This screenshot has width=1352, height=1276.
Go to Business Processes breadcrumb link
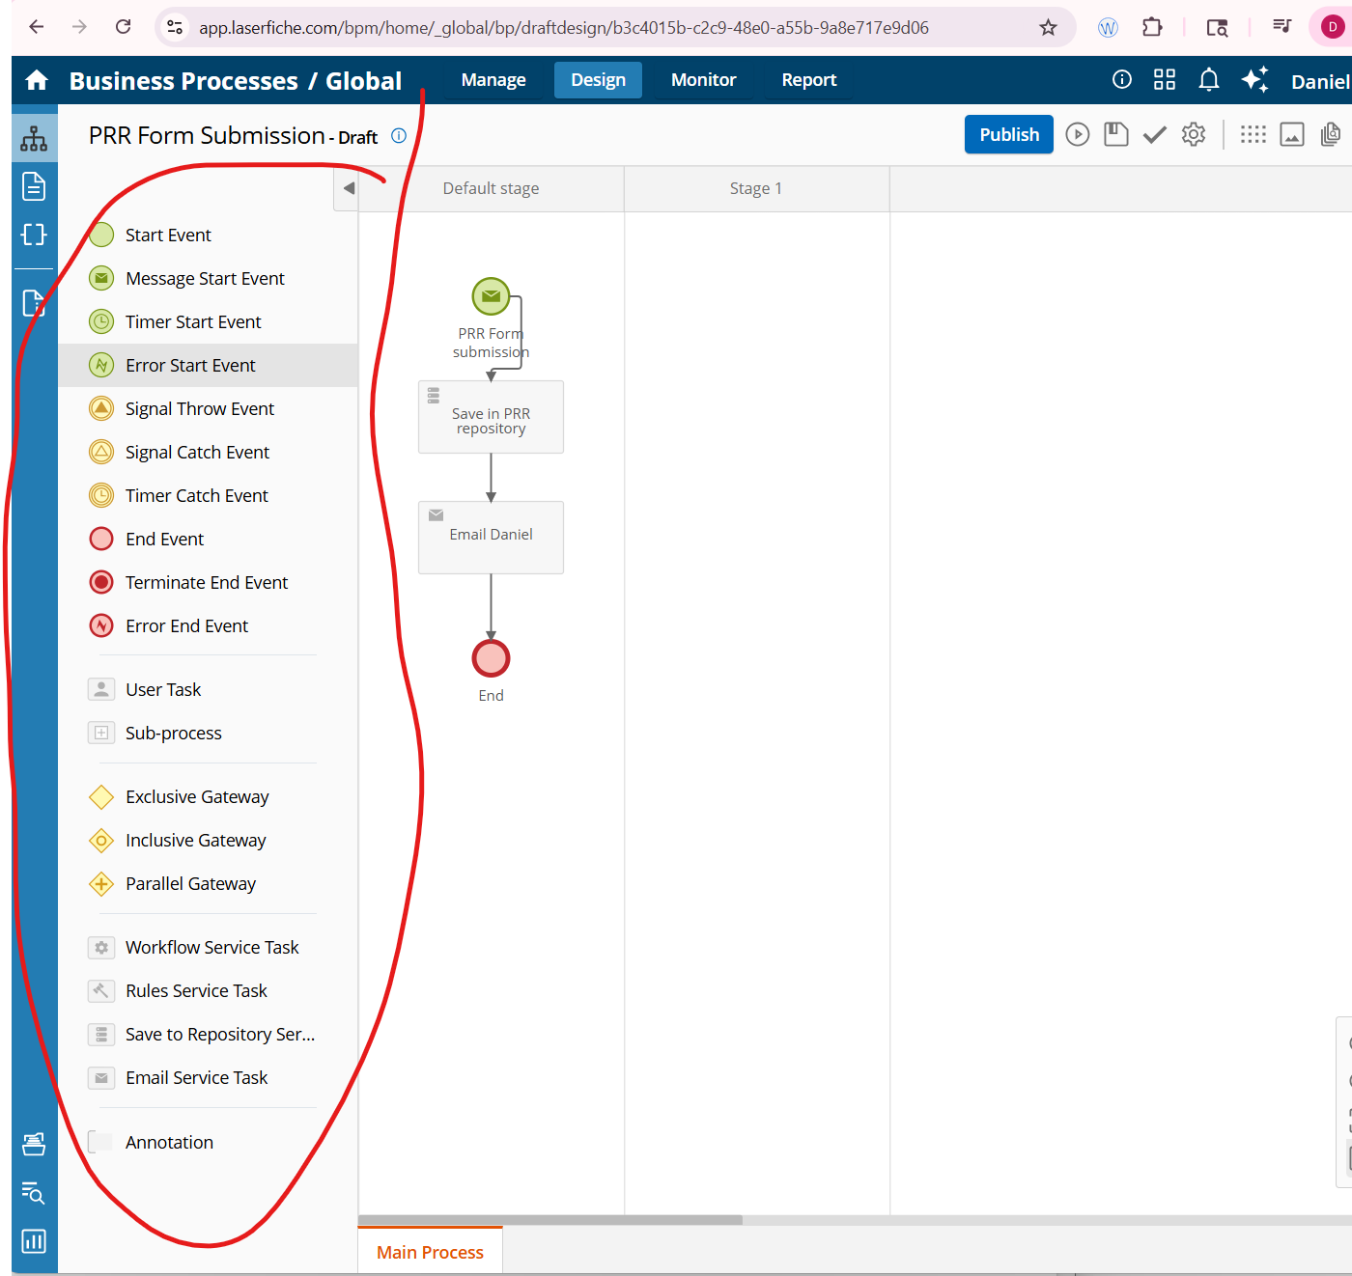[183, 81]
